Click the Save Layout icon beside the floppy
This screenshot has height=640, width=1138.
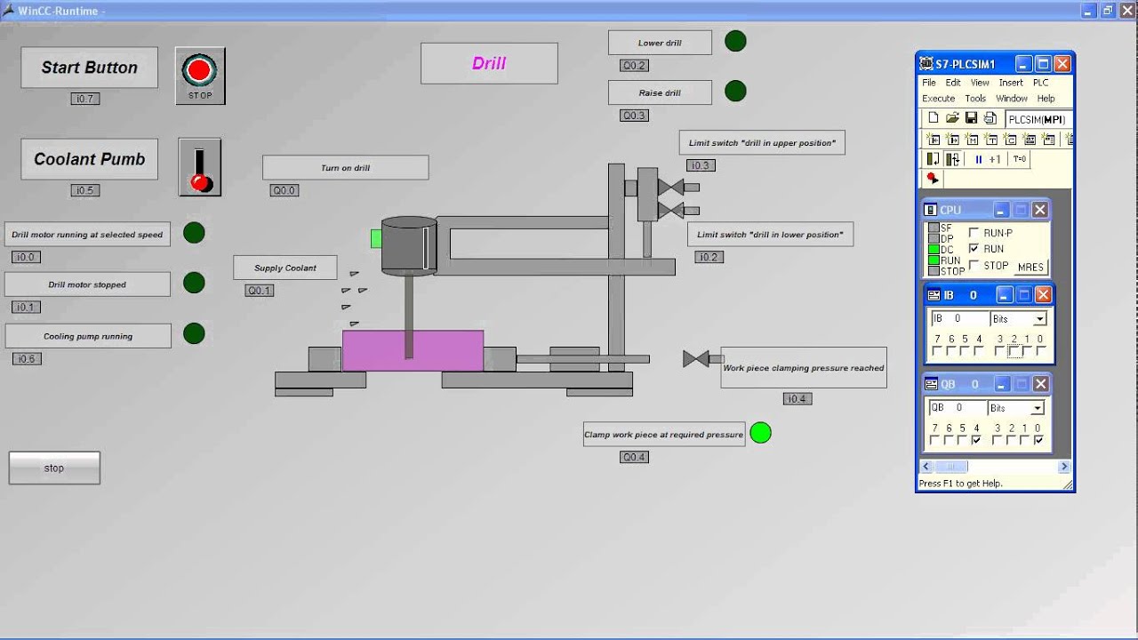coord(990,118)
